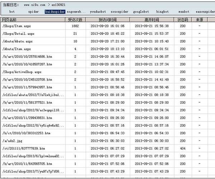The height and width of the screenshot is (179, 215).
Task: Select row /b/ct/2010/10/383312253.htm
Action: pyautogui.click(x=108, y=133)
